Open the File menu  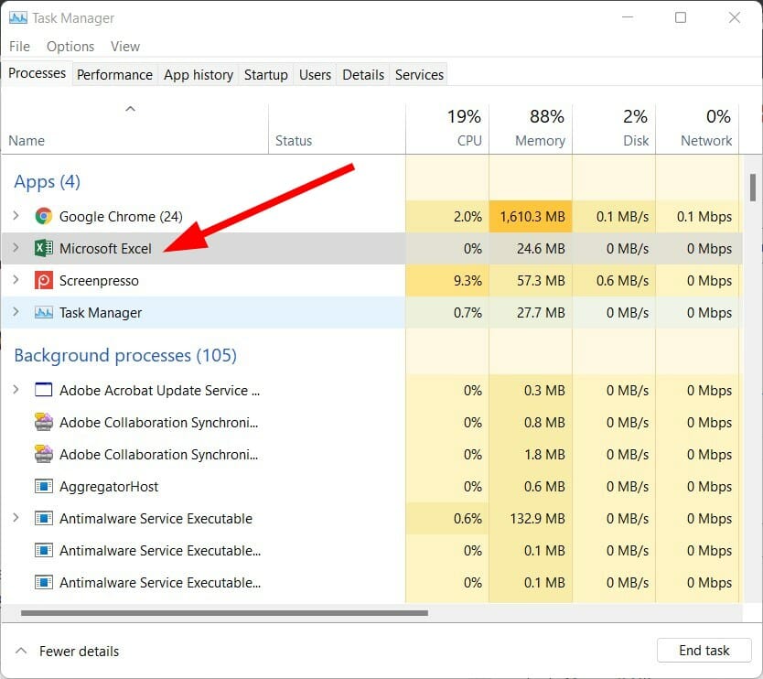(x=19, y=47)
